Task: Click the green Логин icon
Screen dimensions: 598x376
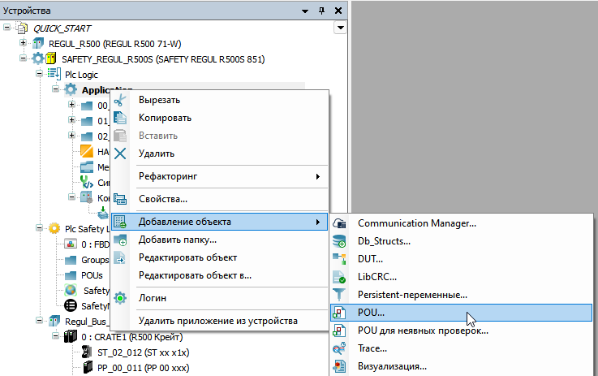Action: [x=120, y=298]
